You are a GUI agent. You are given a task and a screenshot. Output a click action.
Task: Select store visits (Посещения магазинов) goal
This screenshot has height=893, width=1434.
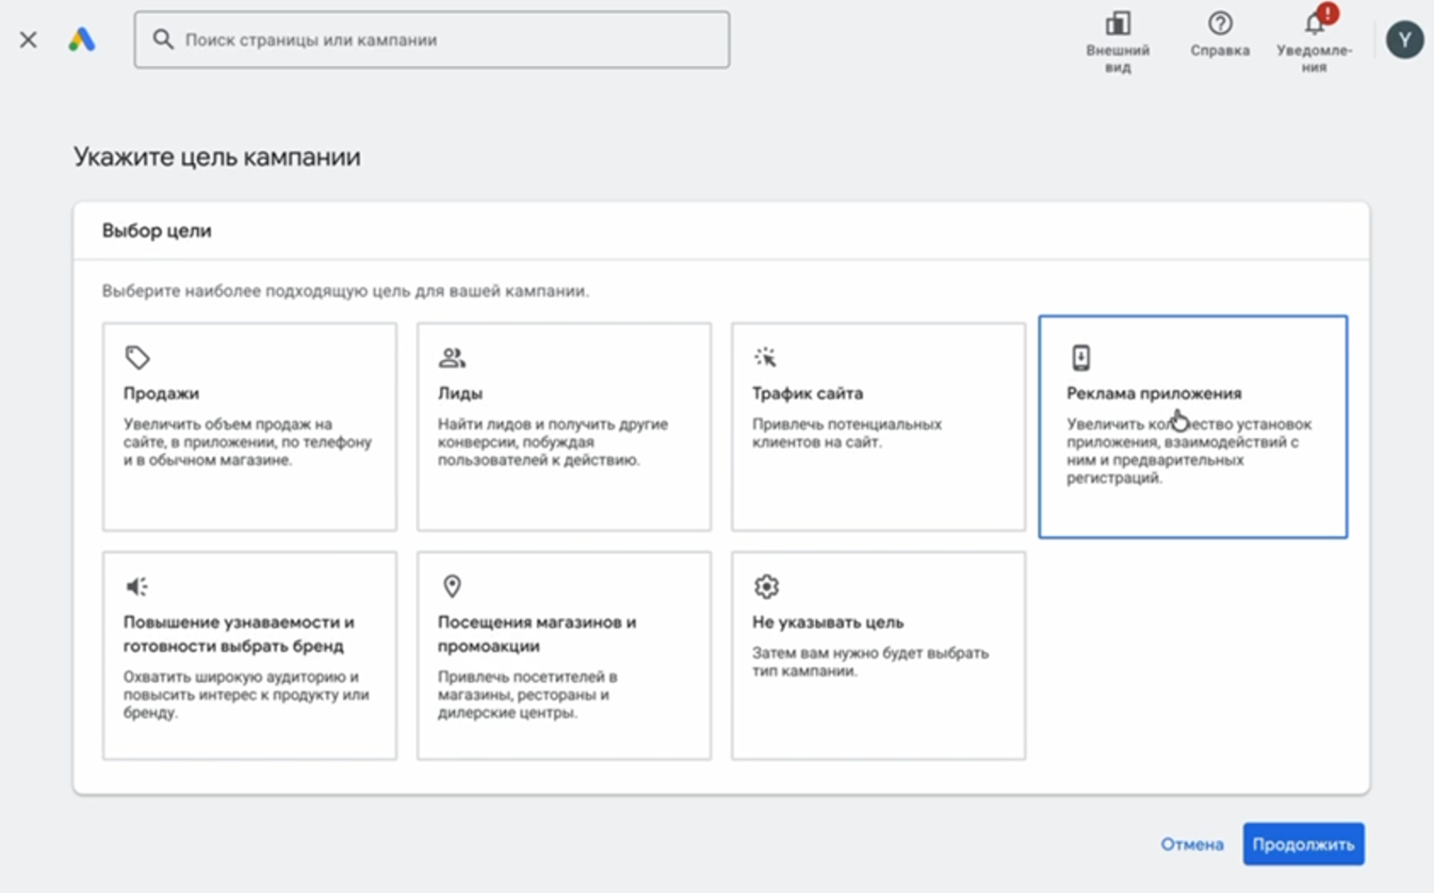(x=564, y=656)
